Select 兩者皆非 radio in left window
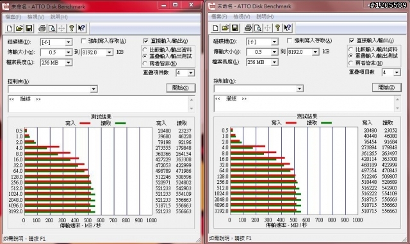The height and width of the screenshot is (244, 410). point(145,63)
